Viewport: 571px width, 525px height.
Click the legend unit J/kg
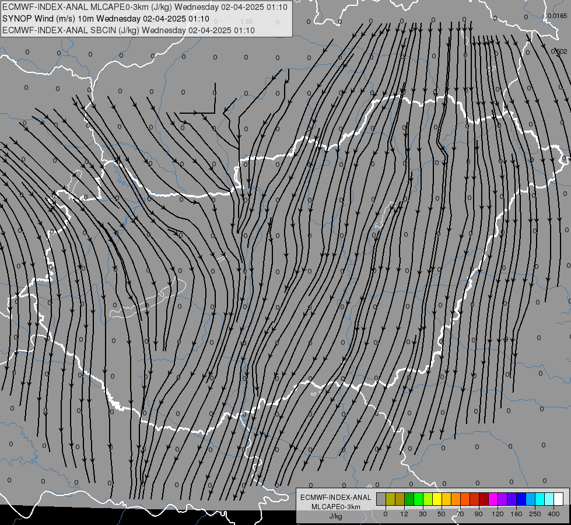click(x=336, y=516)
